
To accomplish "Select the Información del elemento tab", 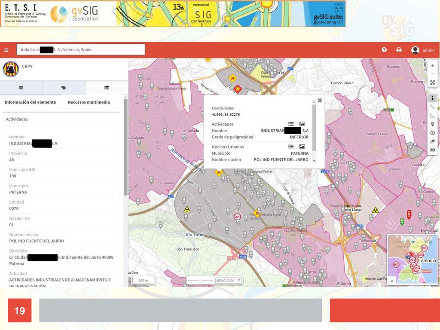I will coord(31,102).
